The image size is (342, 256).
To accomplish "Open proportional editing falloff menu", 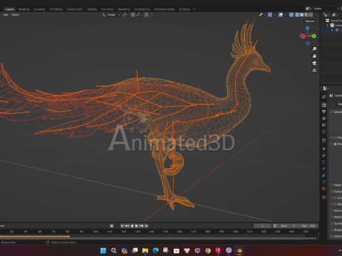I will point(152,15).
